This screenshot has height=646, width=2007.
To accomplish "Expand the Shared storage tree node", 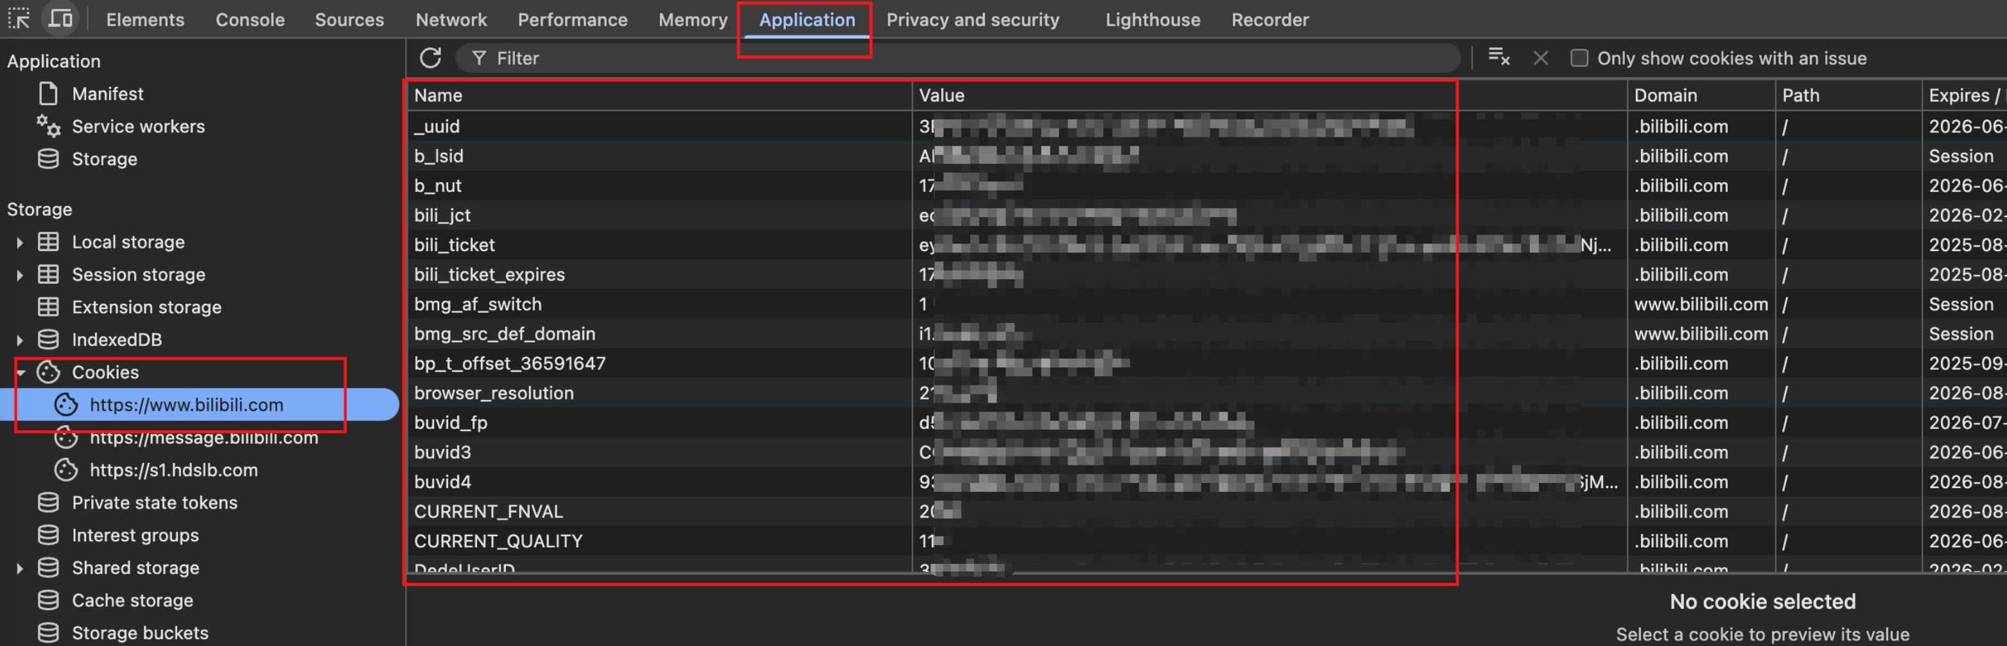I will pos(19,569).
